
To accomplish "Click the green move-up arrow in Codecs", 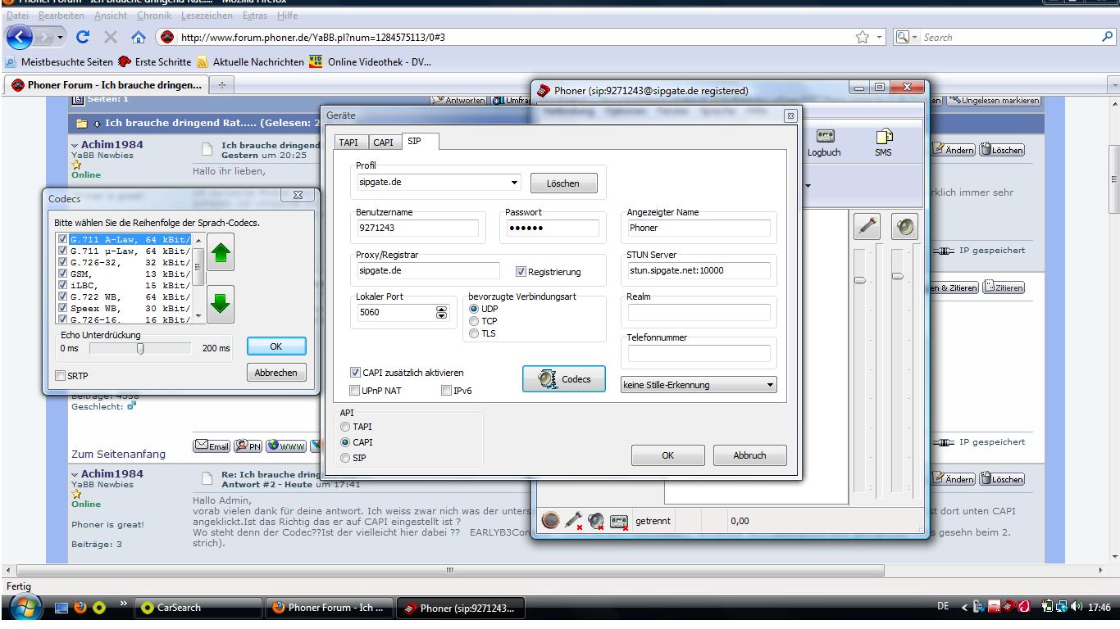I will click(220, 251).
